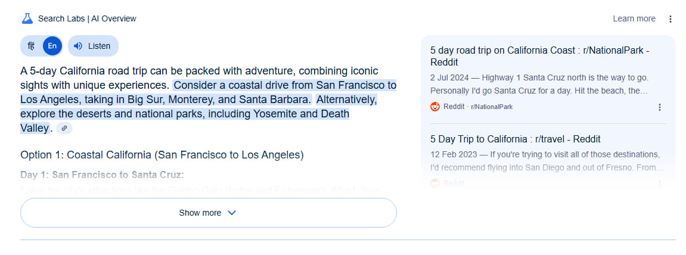Open three-dot menu for the r/travel source
Viewport: 686px width, 255px height.
pyautogui.click(x=660, y=184)
